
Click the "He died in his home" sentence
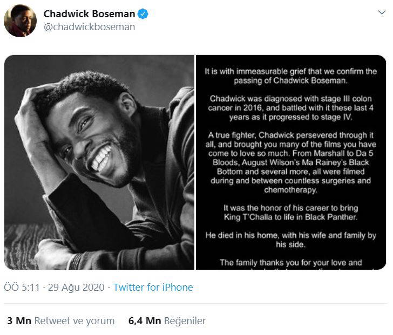click(290, 240)
